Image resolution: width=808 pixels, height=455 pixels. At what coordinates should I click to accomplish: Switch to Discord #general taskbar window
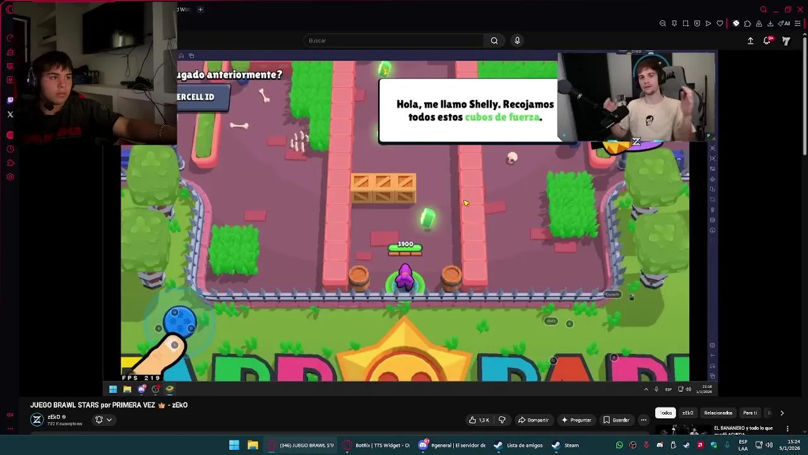(453, 445)
